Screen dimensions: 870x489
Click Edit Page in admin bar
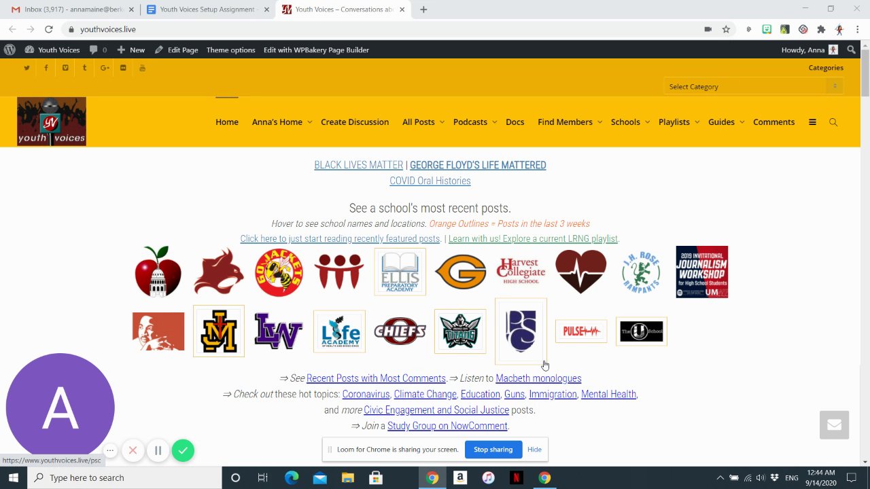click(x=176, y=50)
